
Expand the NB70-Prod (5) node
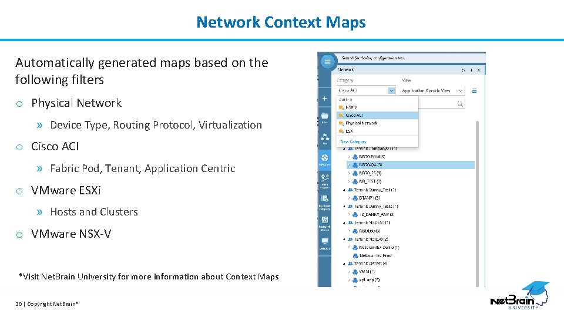tap(349, 157)
